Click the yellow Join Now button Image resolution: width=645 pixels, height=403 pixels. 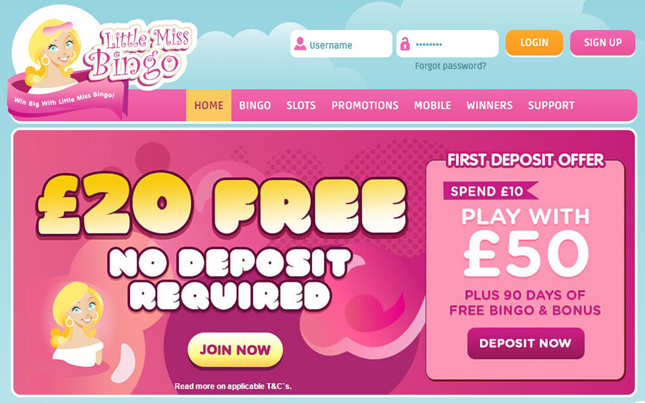235,350
